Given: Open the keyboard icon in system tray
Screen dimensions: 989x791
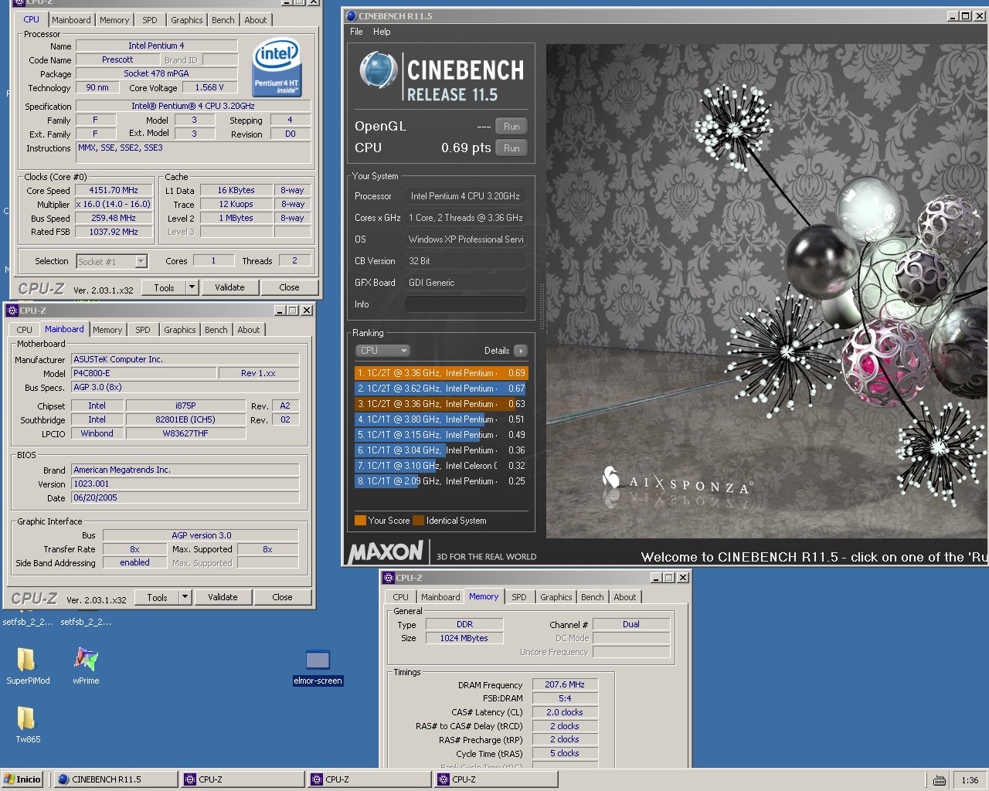Looking at the screenshot, I should [x=940, y=780].
